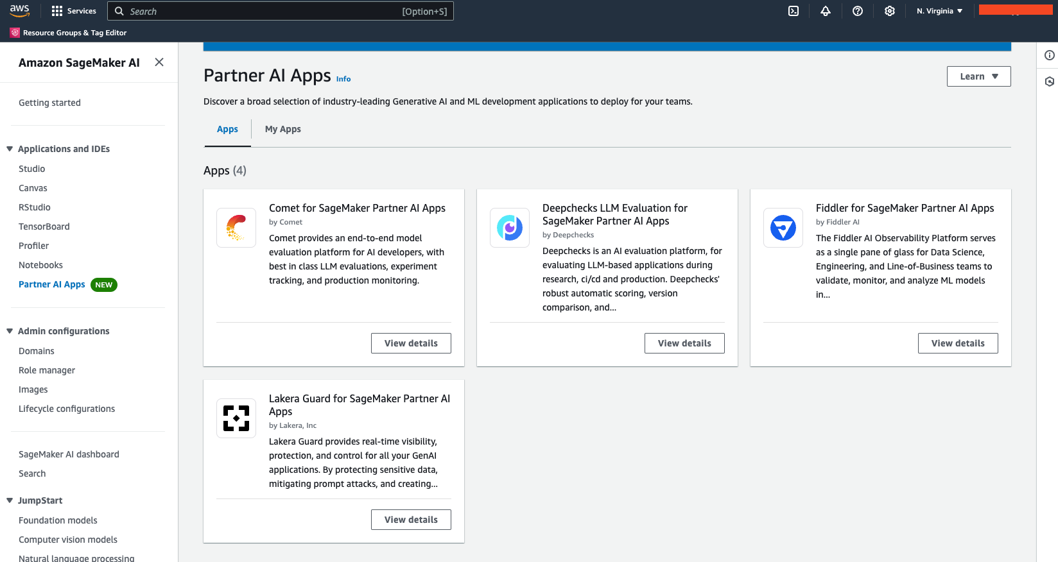Close the Amazon SageMaker AI navigation panel

[159, 62]
